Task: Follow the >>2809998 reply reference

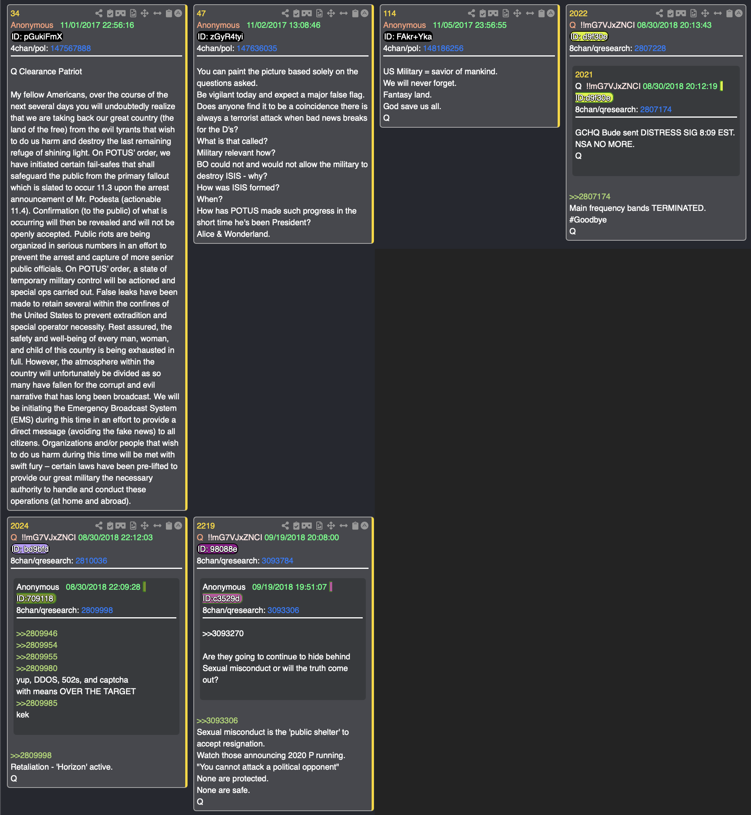Action: click(x=31, y=756)
